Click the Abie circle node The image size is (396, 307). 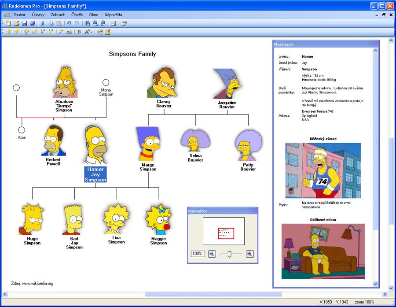click(22, 130)
